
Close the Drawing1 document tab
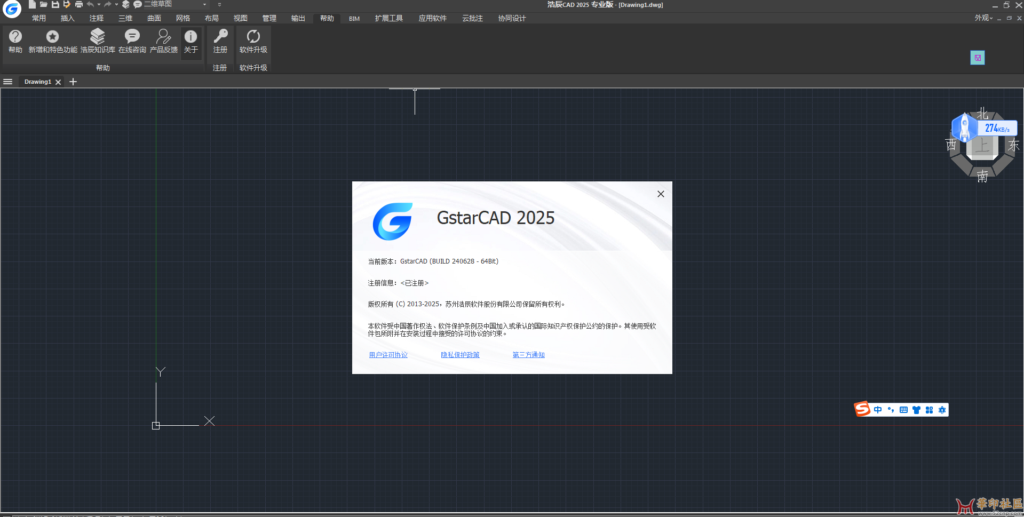[58, 82]
